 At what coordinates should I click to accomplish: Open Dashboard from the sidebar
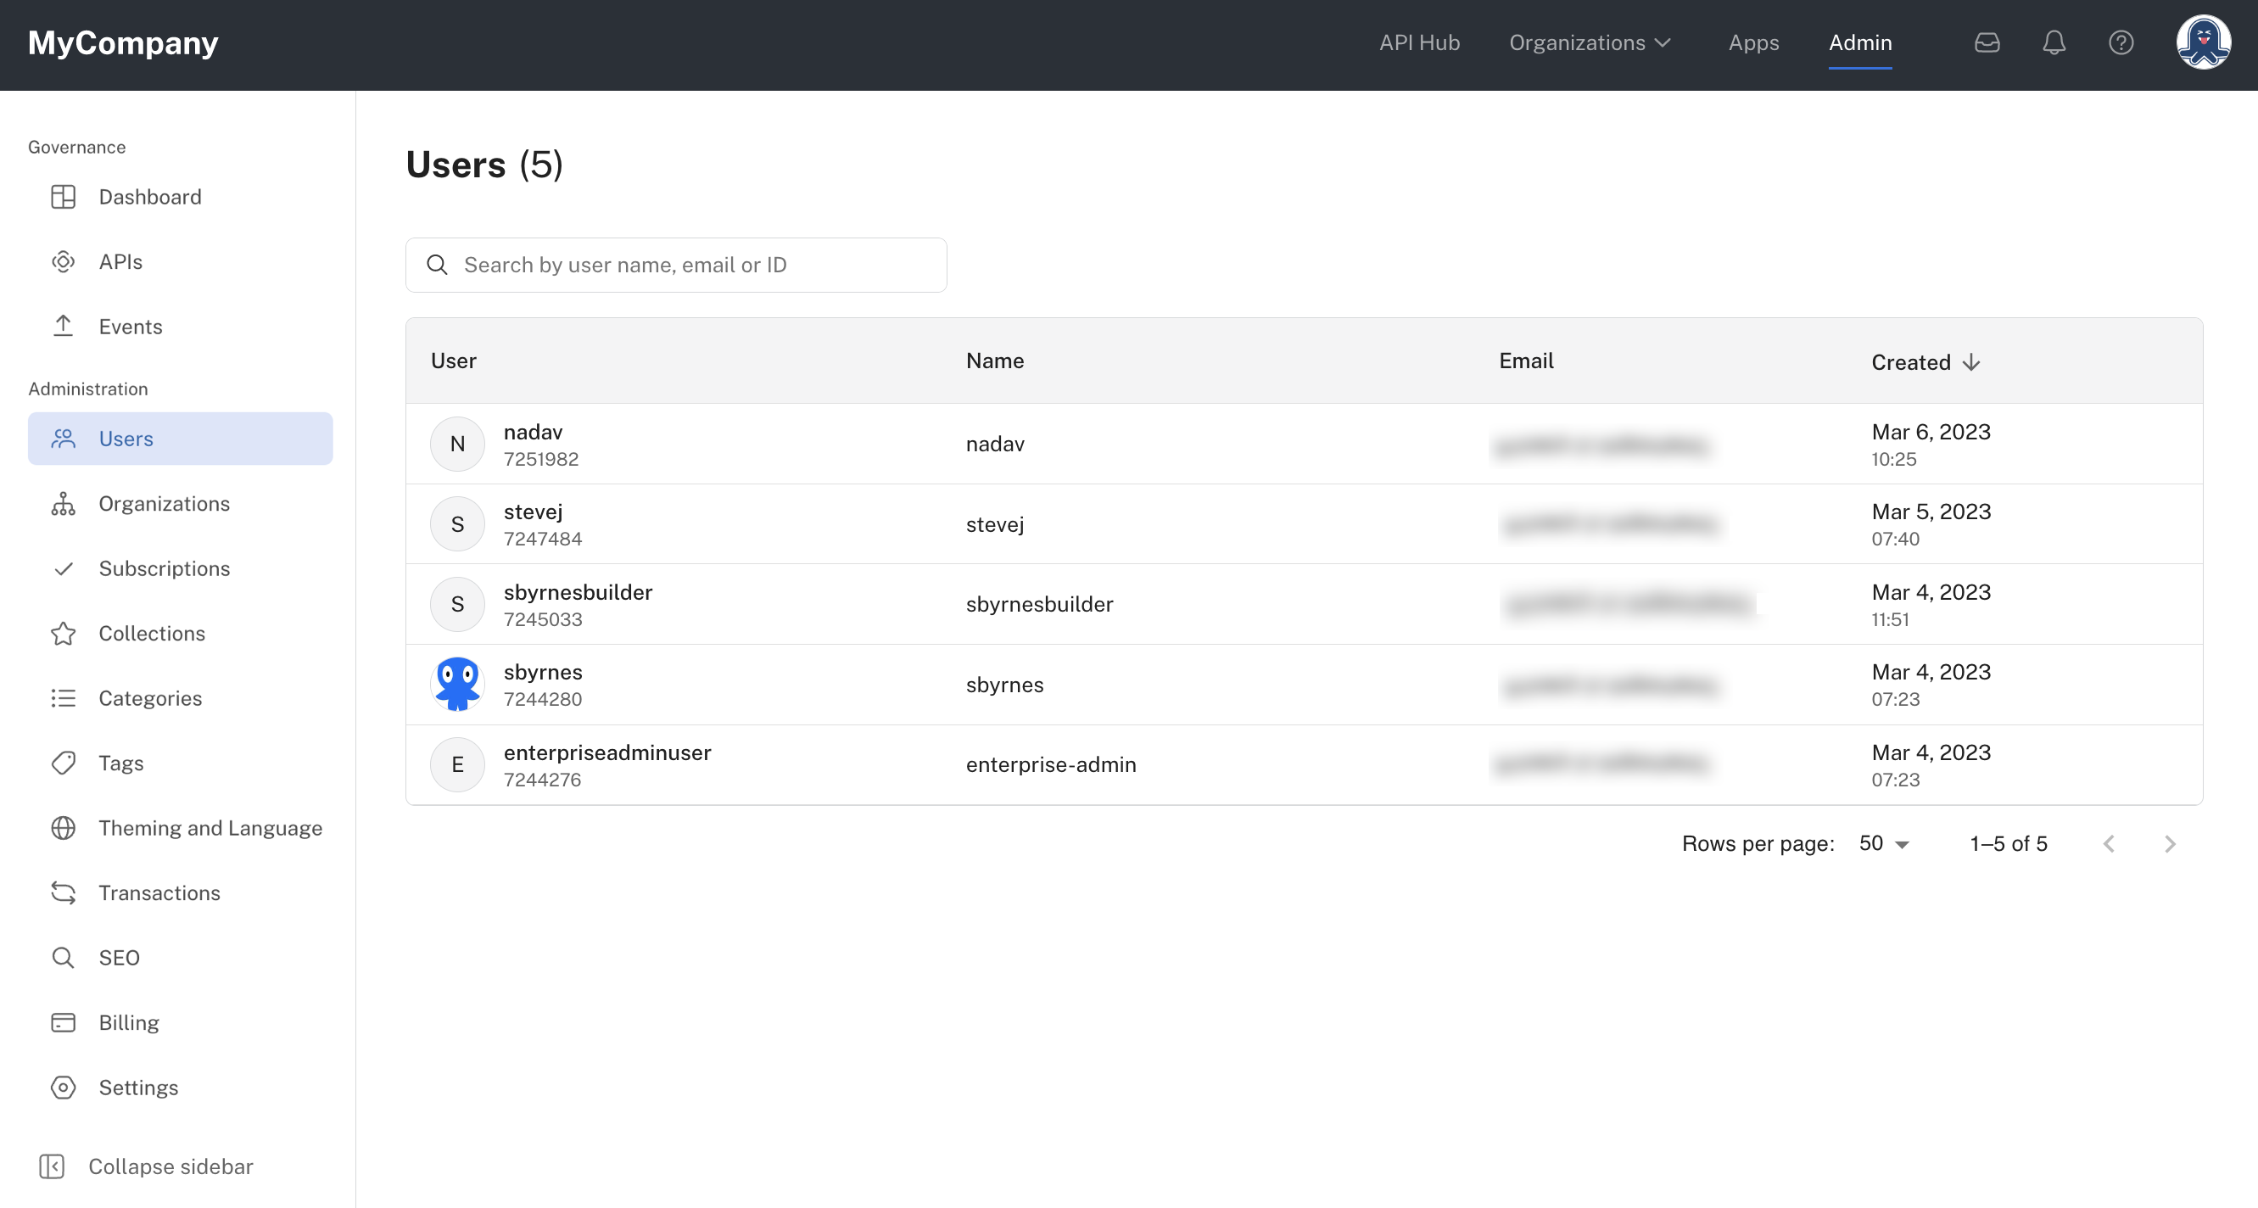coord(150,196)
